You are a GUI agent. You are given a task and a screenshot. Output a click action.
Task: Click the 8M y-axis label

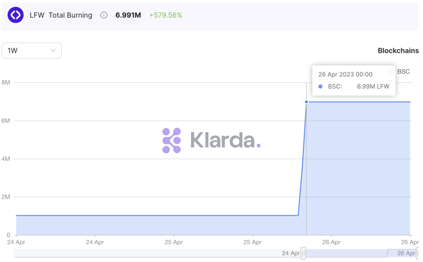[6, 82]
